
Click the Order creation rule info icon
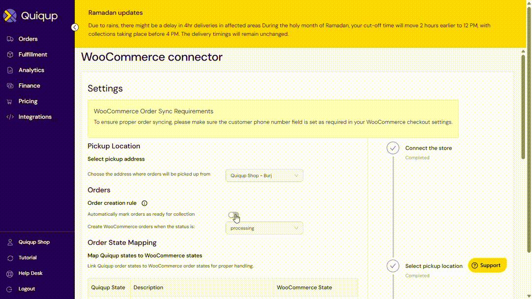(x=144, y=203)
